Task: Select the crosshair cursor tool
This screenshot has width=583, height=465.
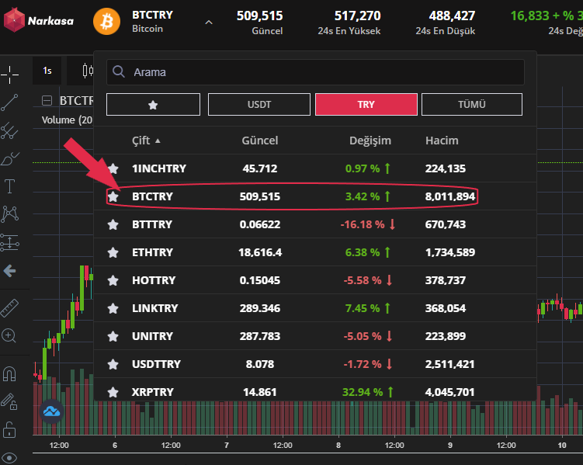Action: point(9,75)
